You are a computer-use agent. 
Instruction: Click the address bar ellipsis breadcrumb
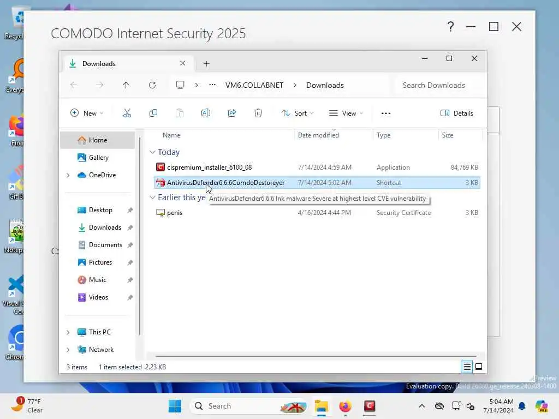pos(212,85)
